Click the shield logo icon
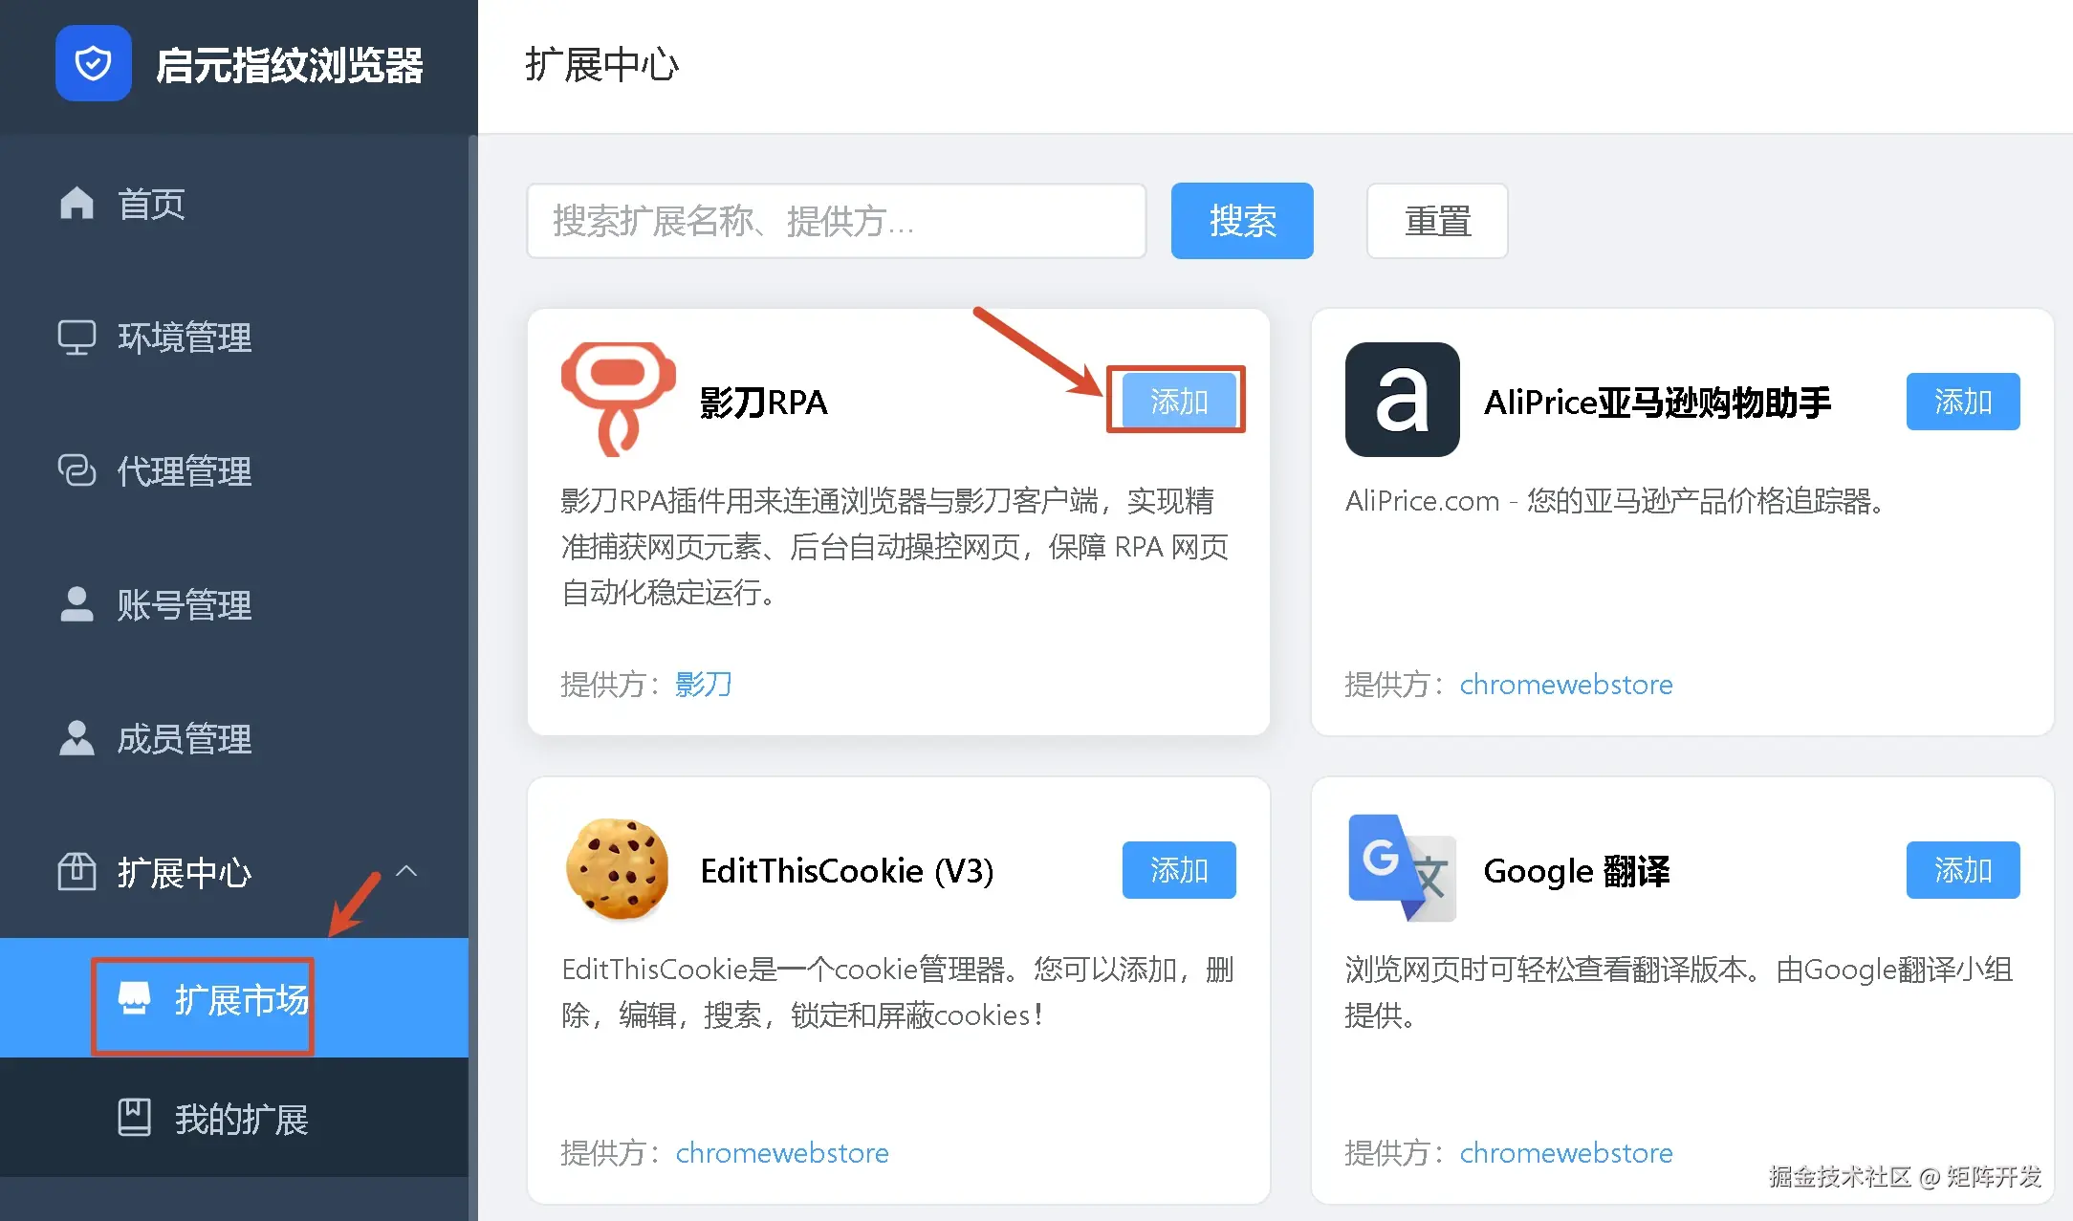Screen dimensions: 2073x1221 [93, 63]
